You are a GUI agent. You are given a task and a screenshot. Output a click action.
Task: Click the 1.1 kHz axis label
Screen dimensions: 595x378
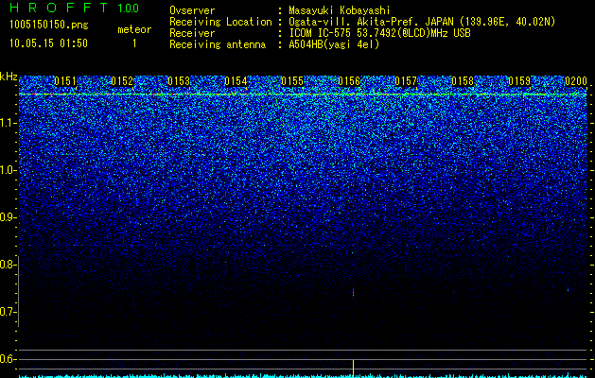click(8, 123)
